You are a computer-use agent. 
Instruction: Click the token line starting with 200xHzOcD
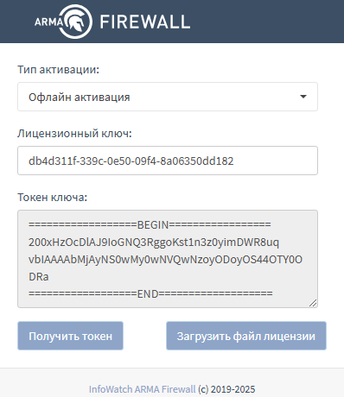point(154,243)
